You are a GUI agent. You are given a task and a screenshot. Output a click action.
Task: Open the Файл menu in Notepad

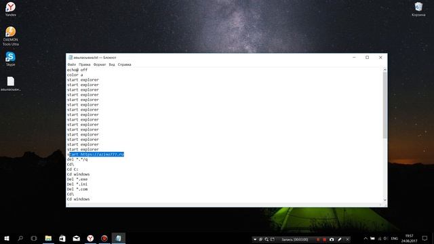(71, 64)
